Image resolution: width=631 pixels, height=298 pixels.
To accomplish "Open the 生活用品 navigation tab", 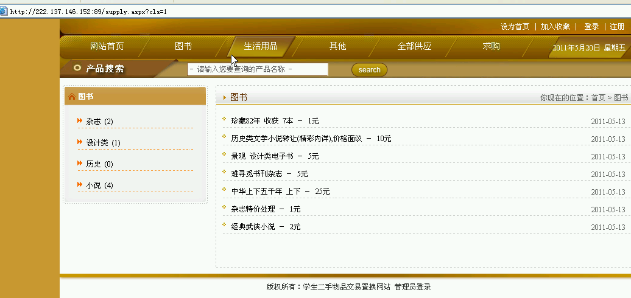I will 261,46.
